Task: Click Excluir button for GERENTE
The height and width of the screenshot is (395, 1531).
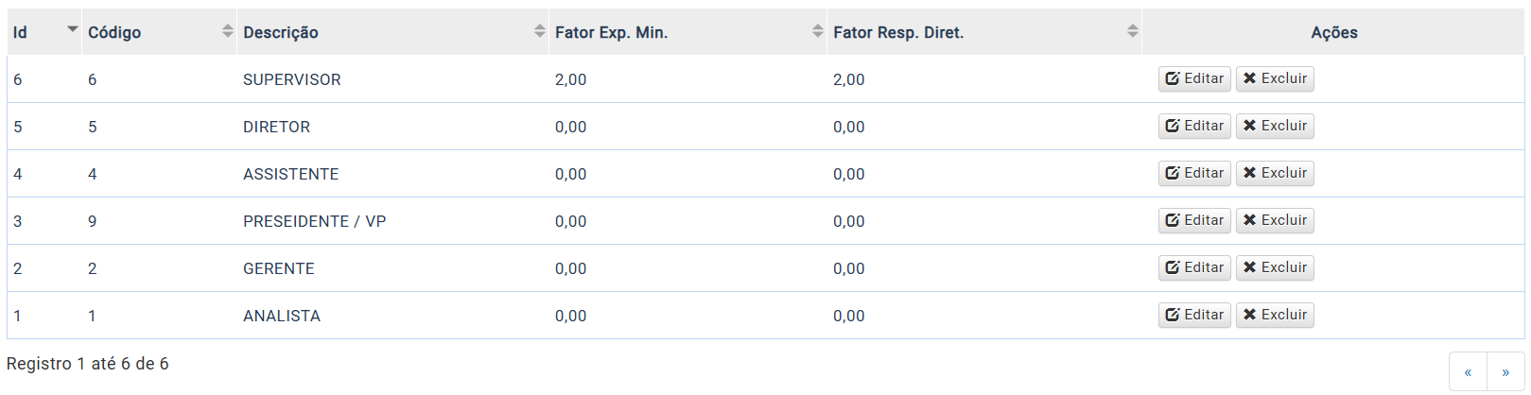Action: 1275,267
